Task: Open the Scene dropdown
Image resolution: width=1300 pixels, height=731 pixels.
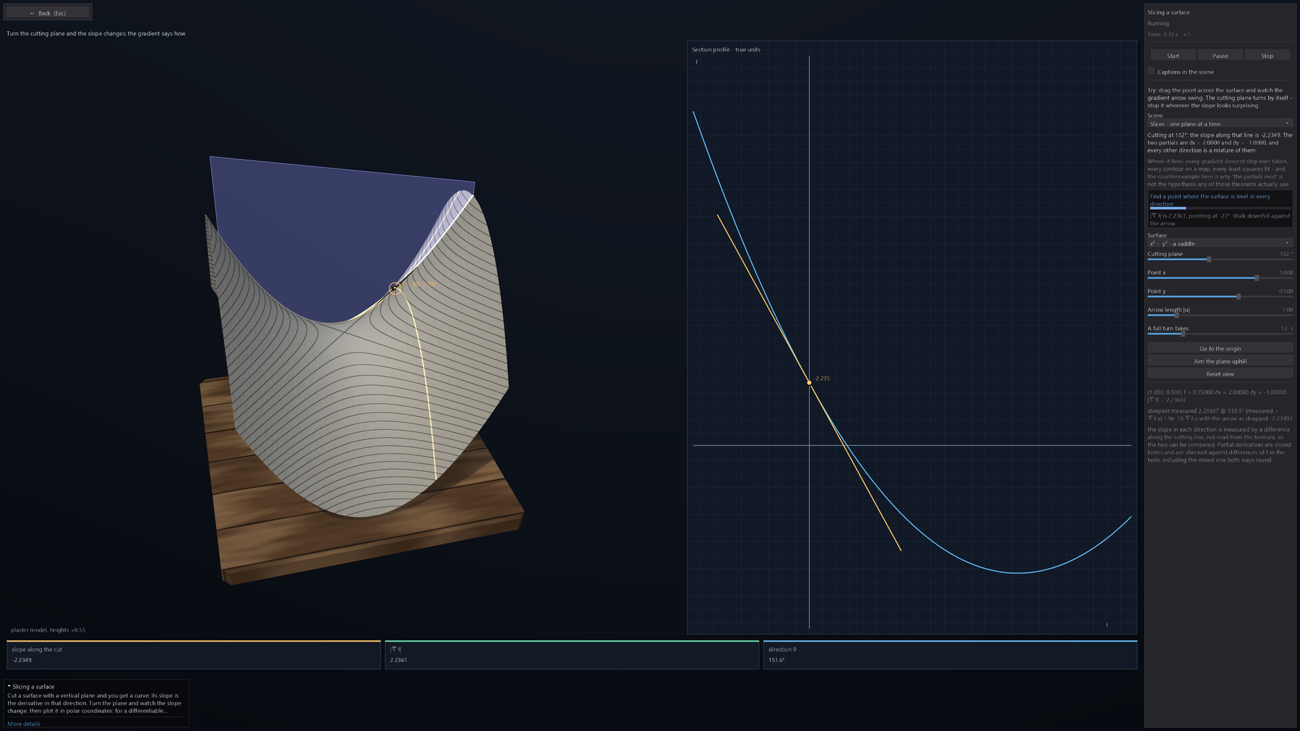Action: [1220, 124]
